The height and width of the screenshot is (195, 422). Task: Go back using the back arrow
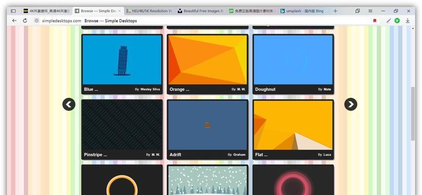[x=15, y=21]
